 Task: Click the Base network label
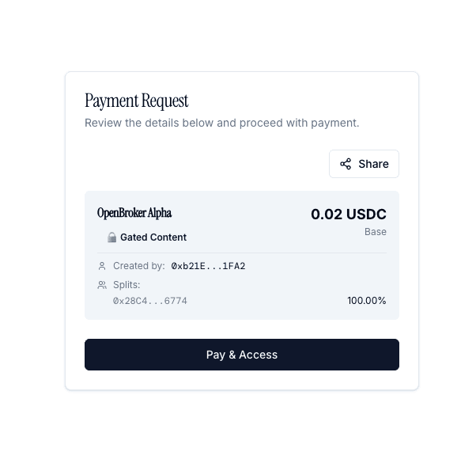(375, 232)
